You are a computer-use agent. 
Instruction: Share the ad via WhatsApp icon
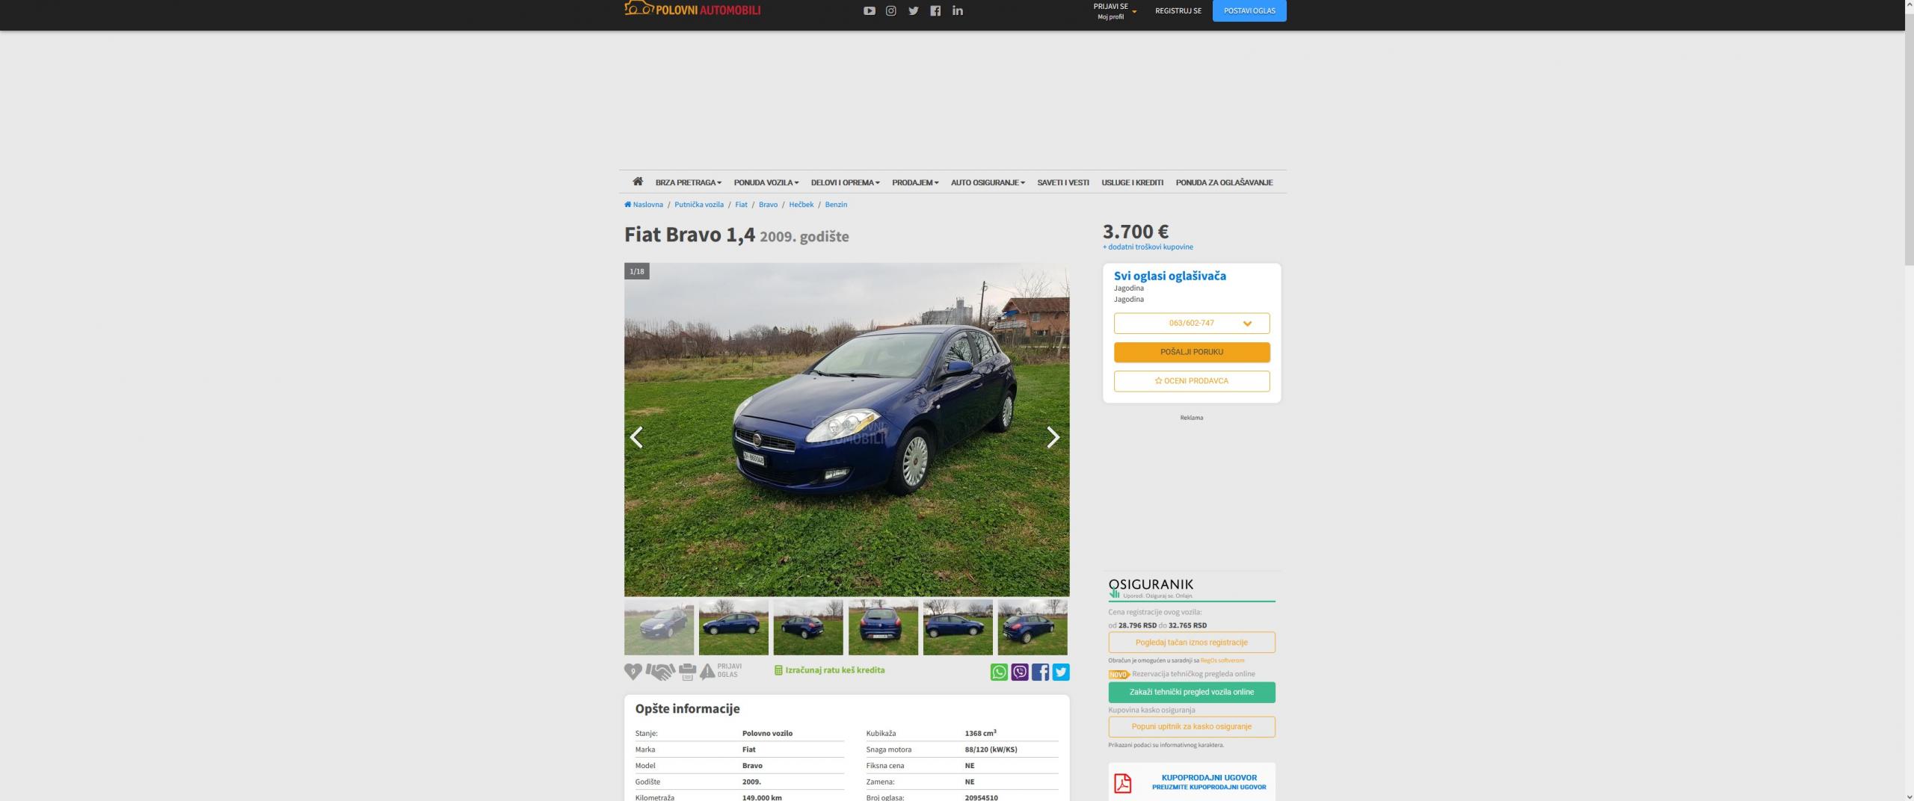coord(999,672)
